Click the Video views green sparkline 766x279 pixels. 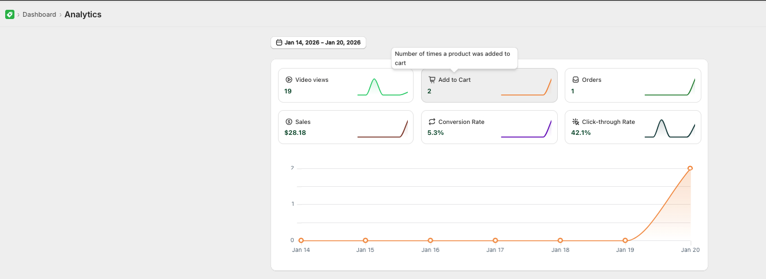click(382, 86)
